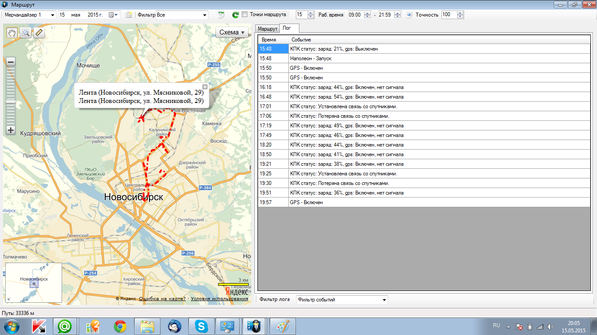Select the 19:57 GPS - Включен row

(424, 202)
